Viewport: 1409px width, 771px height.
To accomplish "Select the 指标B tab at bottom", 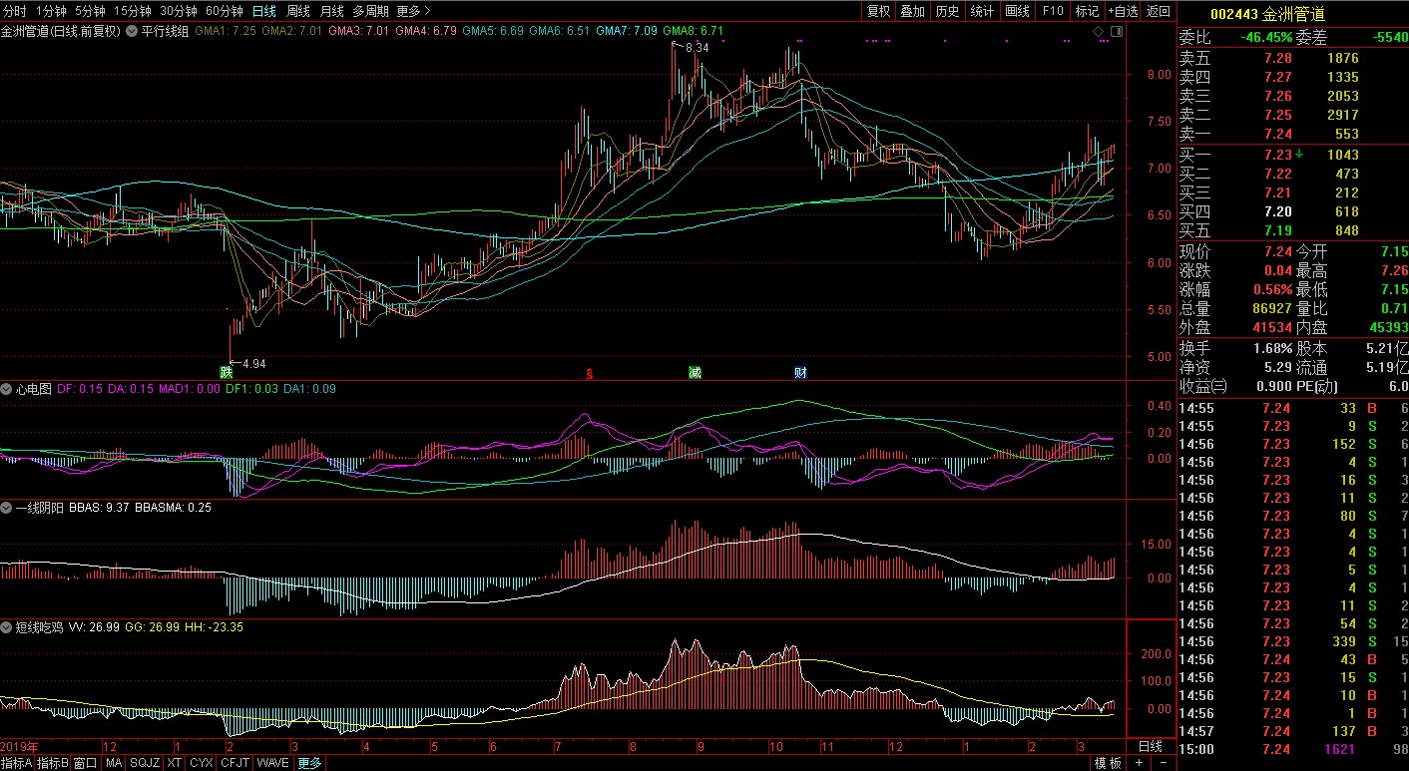I will tap(54, 763).
